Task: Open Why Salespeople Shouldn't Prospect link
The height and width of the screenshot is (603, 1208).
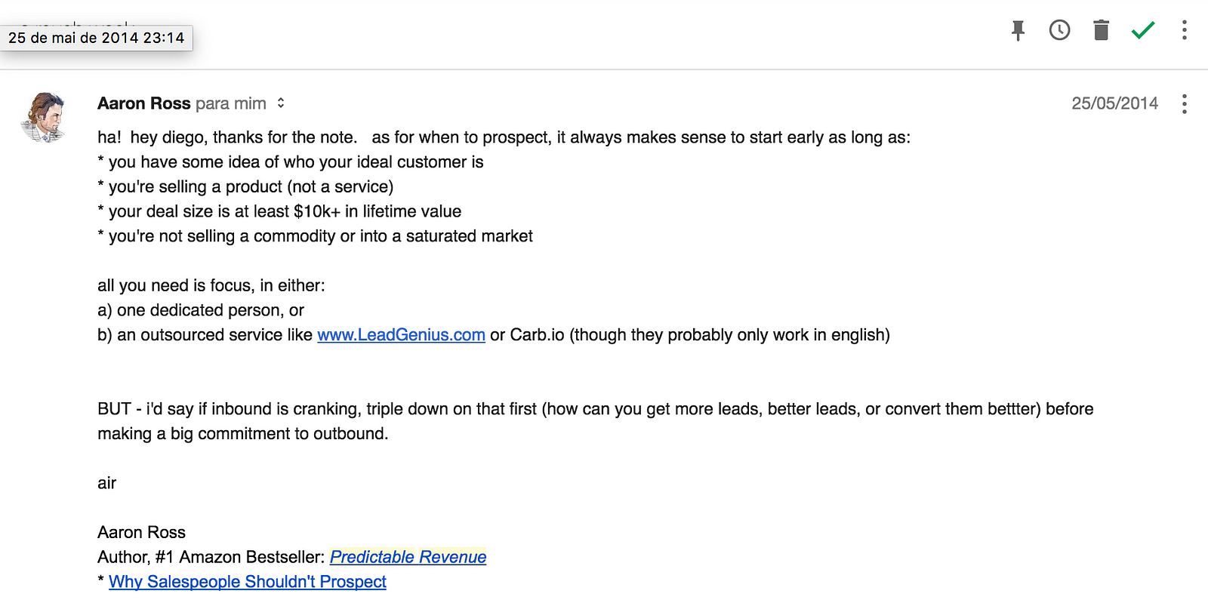Action: coord(248,582)
